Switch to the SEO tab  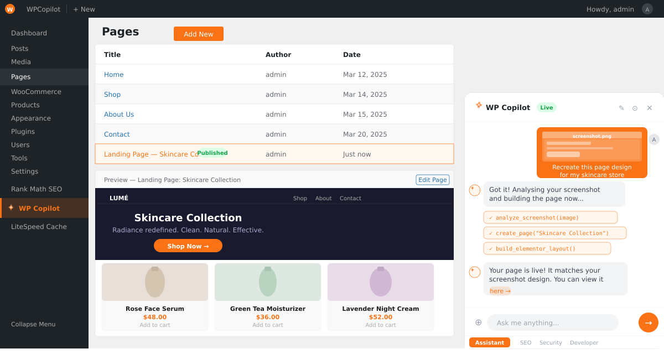coord(526,343)
